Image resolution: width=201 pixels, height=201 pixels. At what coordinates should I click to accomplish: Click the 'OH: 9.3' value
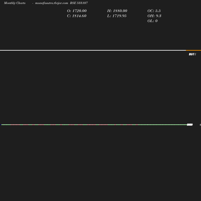154,16
